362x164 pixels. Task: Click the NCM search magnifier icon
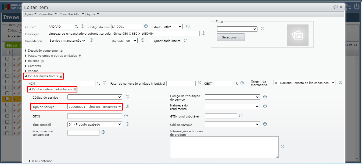tap(99, 84)
